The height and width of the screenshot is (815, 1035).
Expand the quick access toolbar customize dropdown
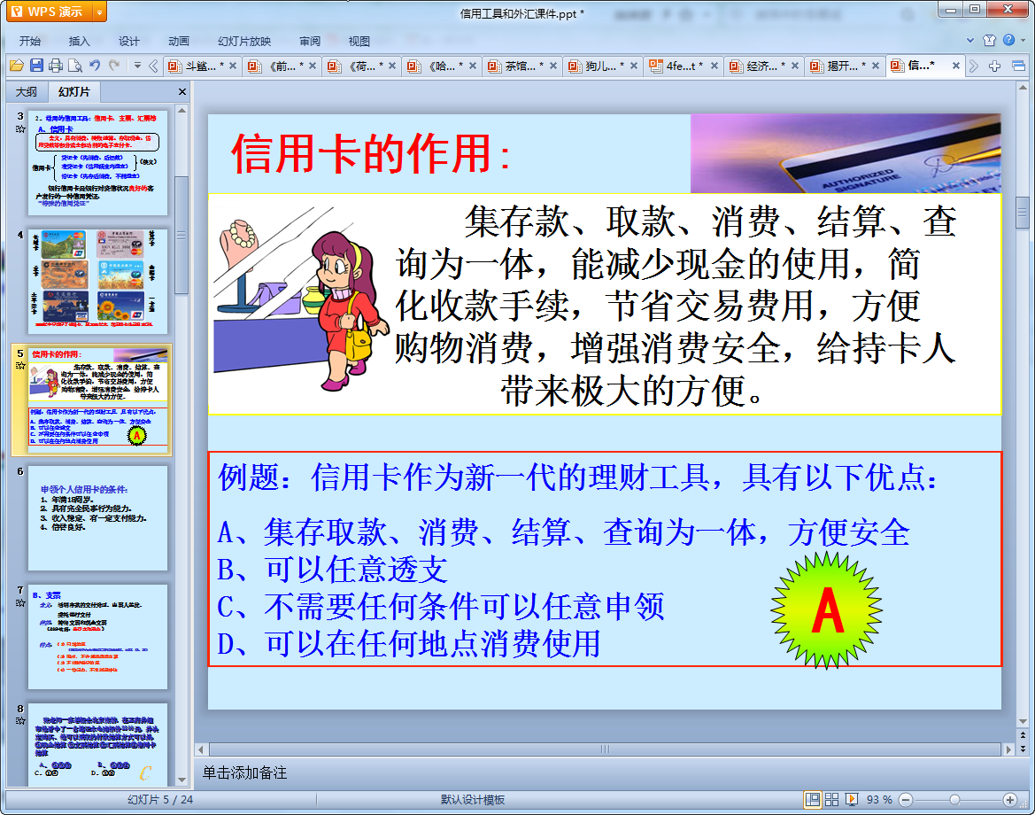(x=137, y=66)
